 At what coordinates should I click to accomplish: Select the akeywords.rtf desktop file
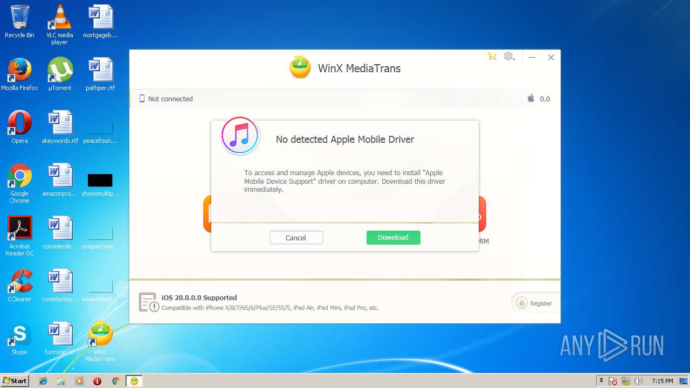(x=60, y=127)
